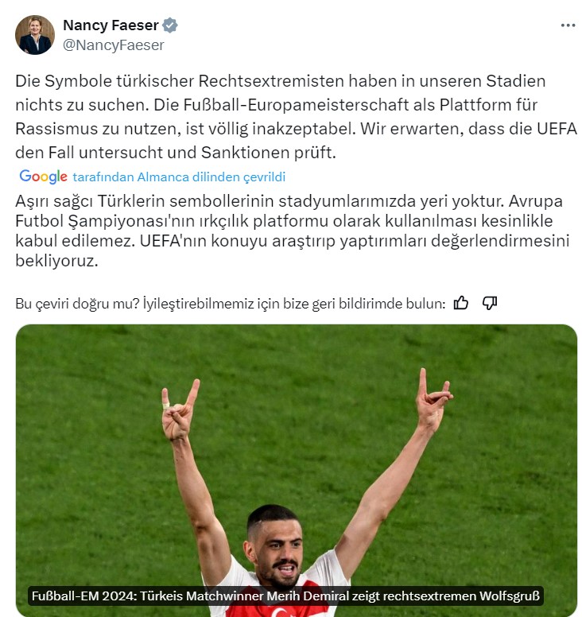Click the Fußball-EM 2024 caption overlay
This screenshot has height=617, width=582.
pyautogui.click(x=285, y=596)
